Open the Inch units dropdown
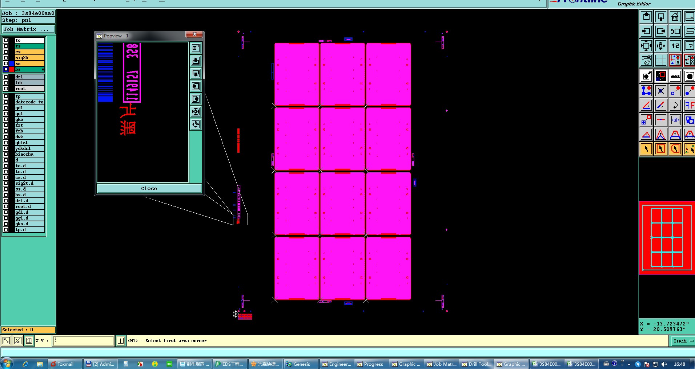Screen dimensions: 695x369 pyautogui.click(x=683, y=341)
